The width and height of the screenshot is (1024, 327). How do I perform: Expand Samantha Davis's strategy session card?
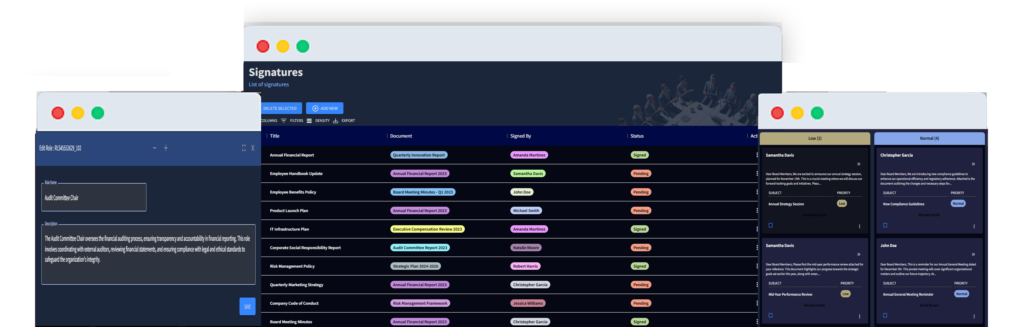(859, 164)
